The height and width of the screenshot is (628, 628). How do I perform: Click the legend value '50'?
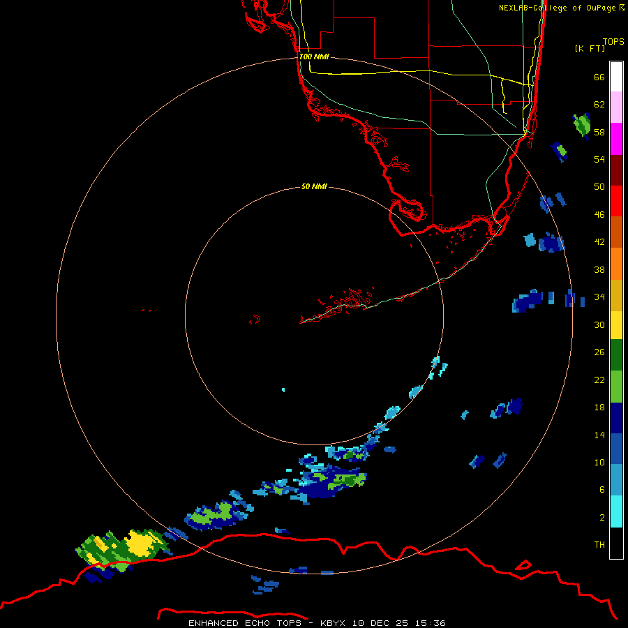click(599, 187)
